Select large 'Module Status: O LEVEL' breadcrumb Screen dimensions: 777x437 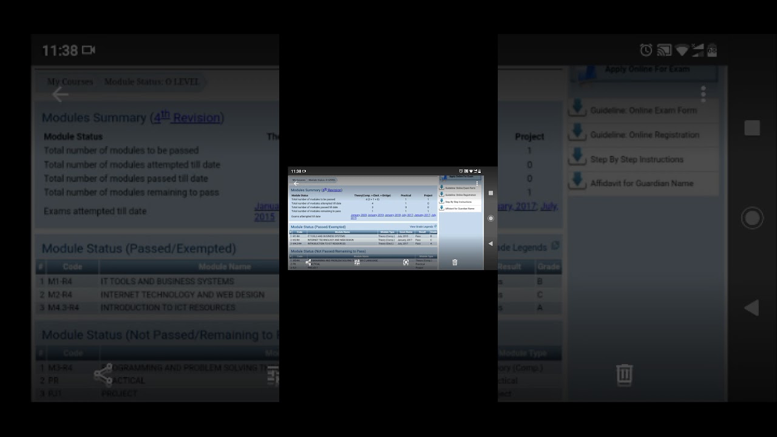point(151,81)
